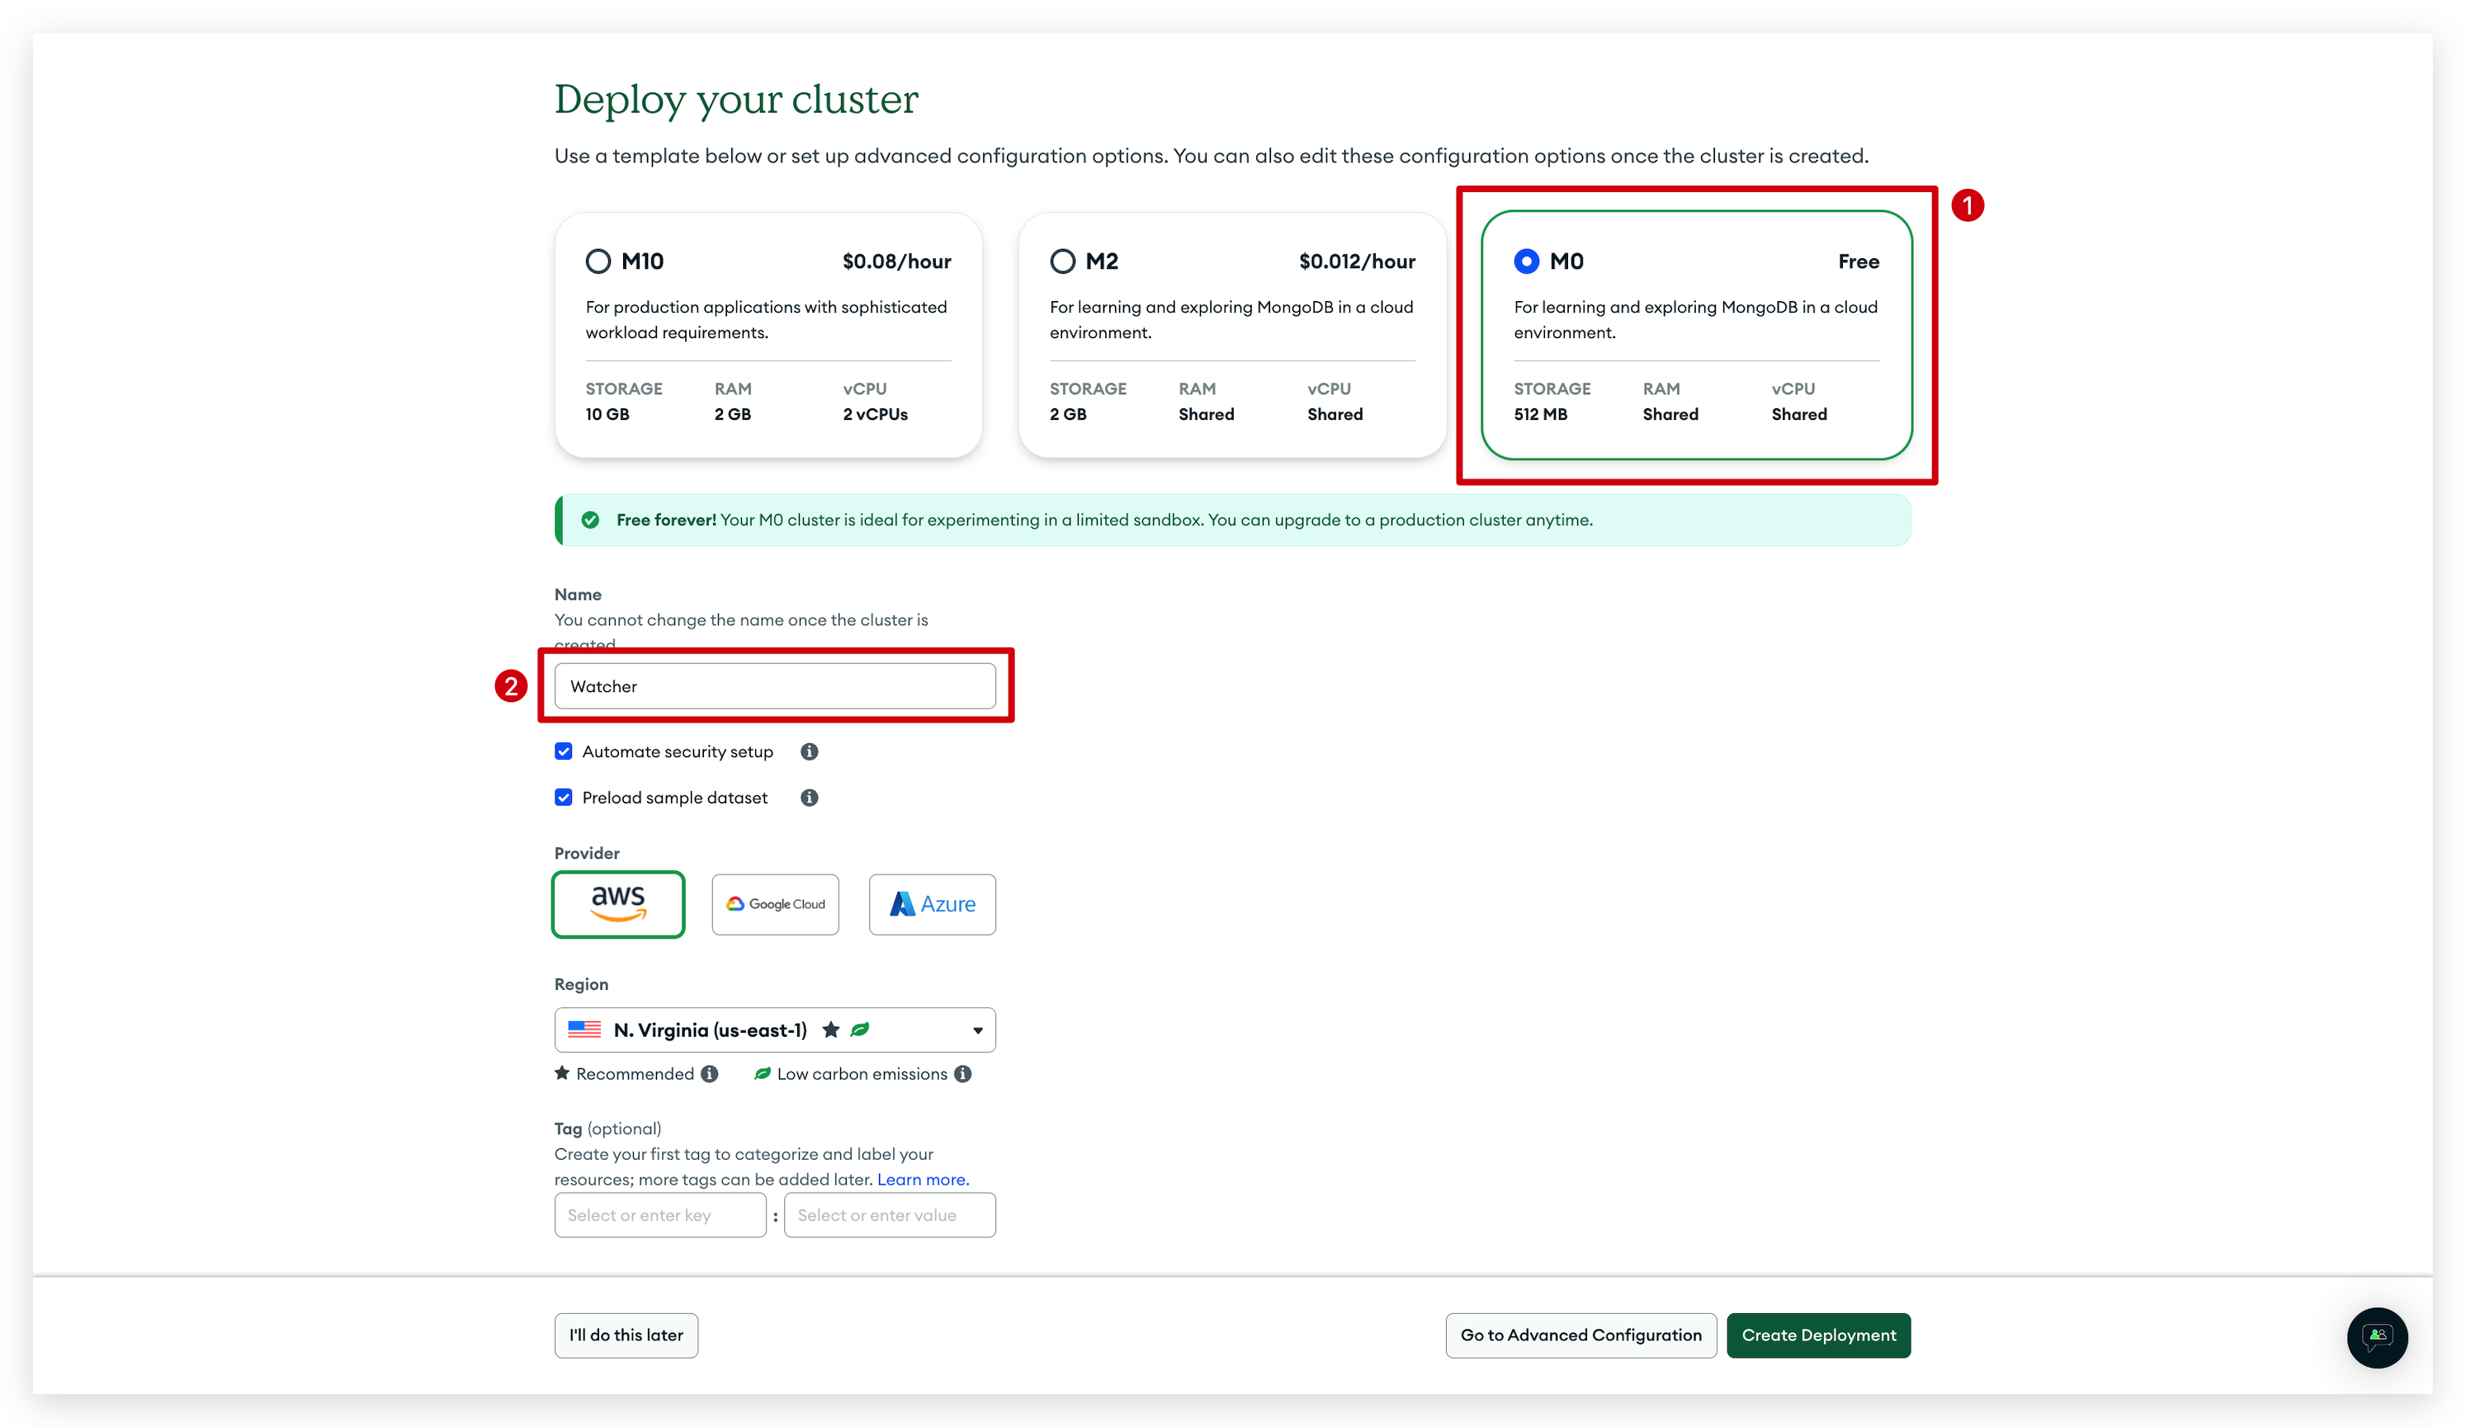Choose Google Cloud as the provider
Viewport: 2466px width, 1427px height.
(x=775, y=904)
